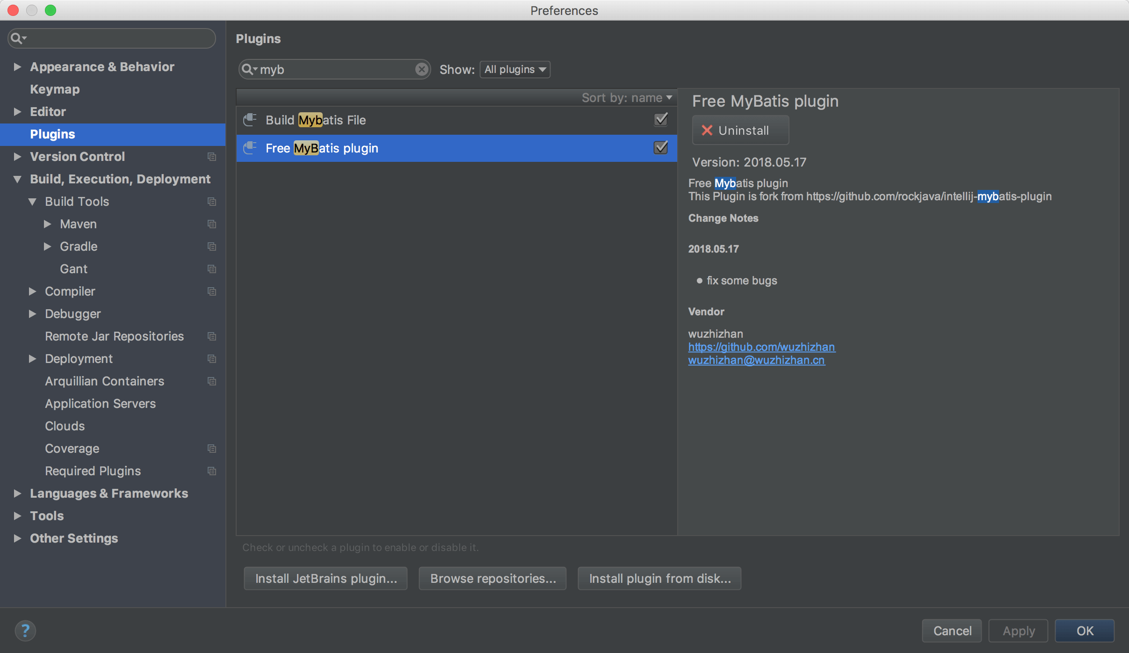
Task: Collapse the Build, Execution, Deployment section
Action: tap(17, 179)
